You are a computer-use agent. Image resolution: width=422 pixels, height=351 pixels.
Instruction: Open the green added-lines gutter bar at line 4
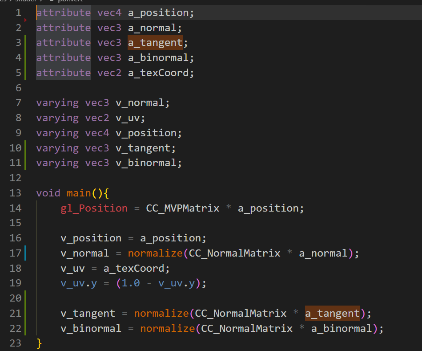click(x=25, y=57)
